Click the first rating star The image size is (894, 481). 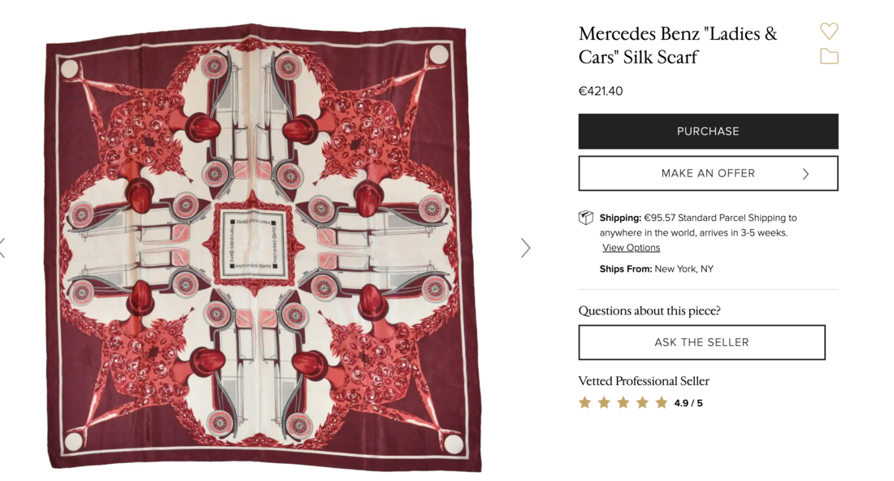coord(584,403)
